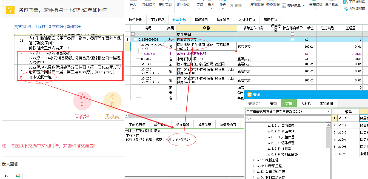Open 广东省建筑与装饰工程综合定额(2010) combo box
Image resolution: width=368 pixels, height=179 pixels.
(x=288, y=112)
